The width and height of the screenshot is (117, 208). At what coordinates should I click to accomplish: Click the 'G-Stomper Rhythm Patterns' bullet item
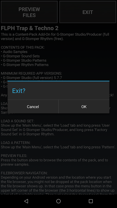tap(25, 65)
